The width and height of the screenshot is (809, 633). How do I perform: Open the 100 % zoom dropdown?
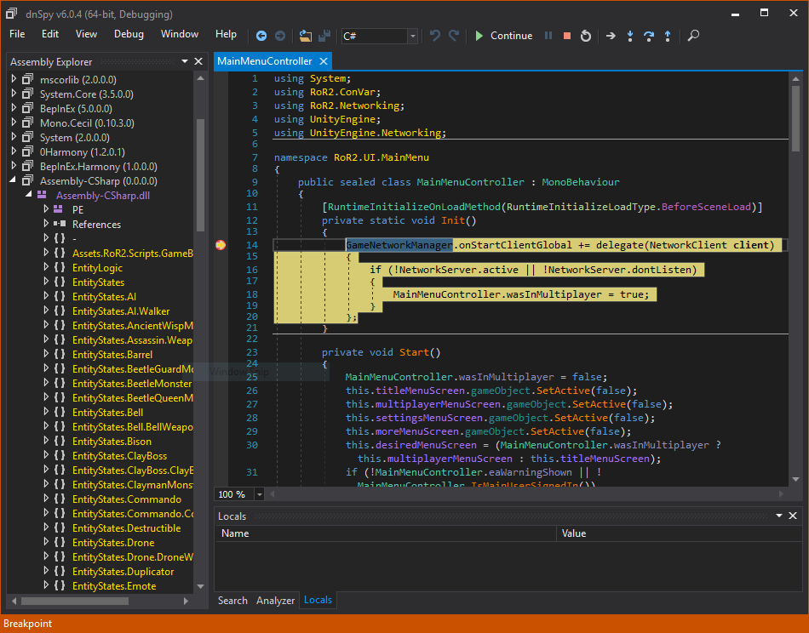click(260, 494)
